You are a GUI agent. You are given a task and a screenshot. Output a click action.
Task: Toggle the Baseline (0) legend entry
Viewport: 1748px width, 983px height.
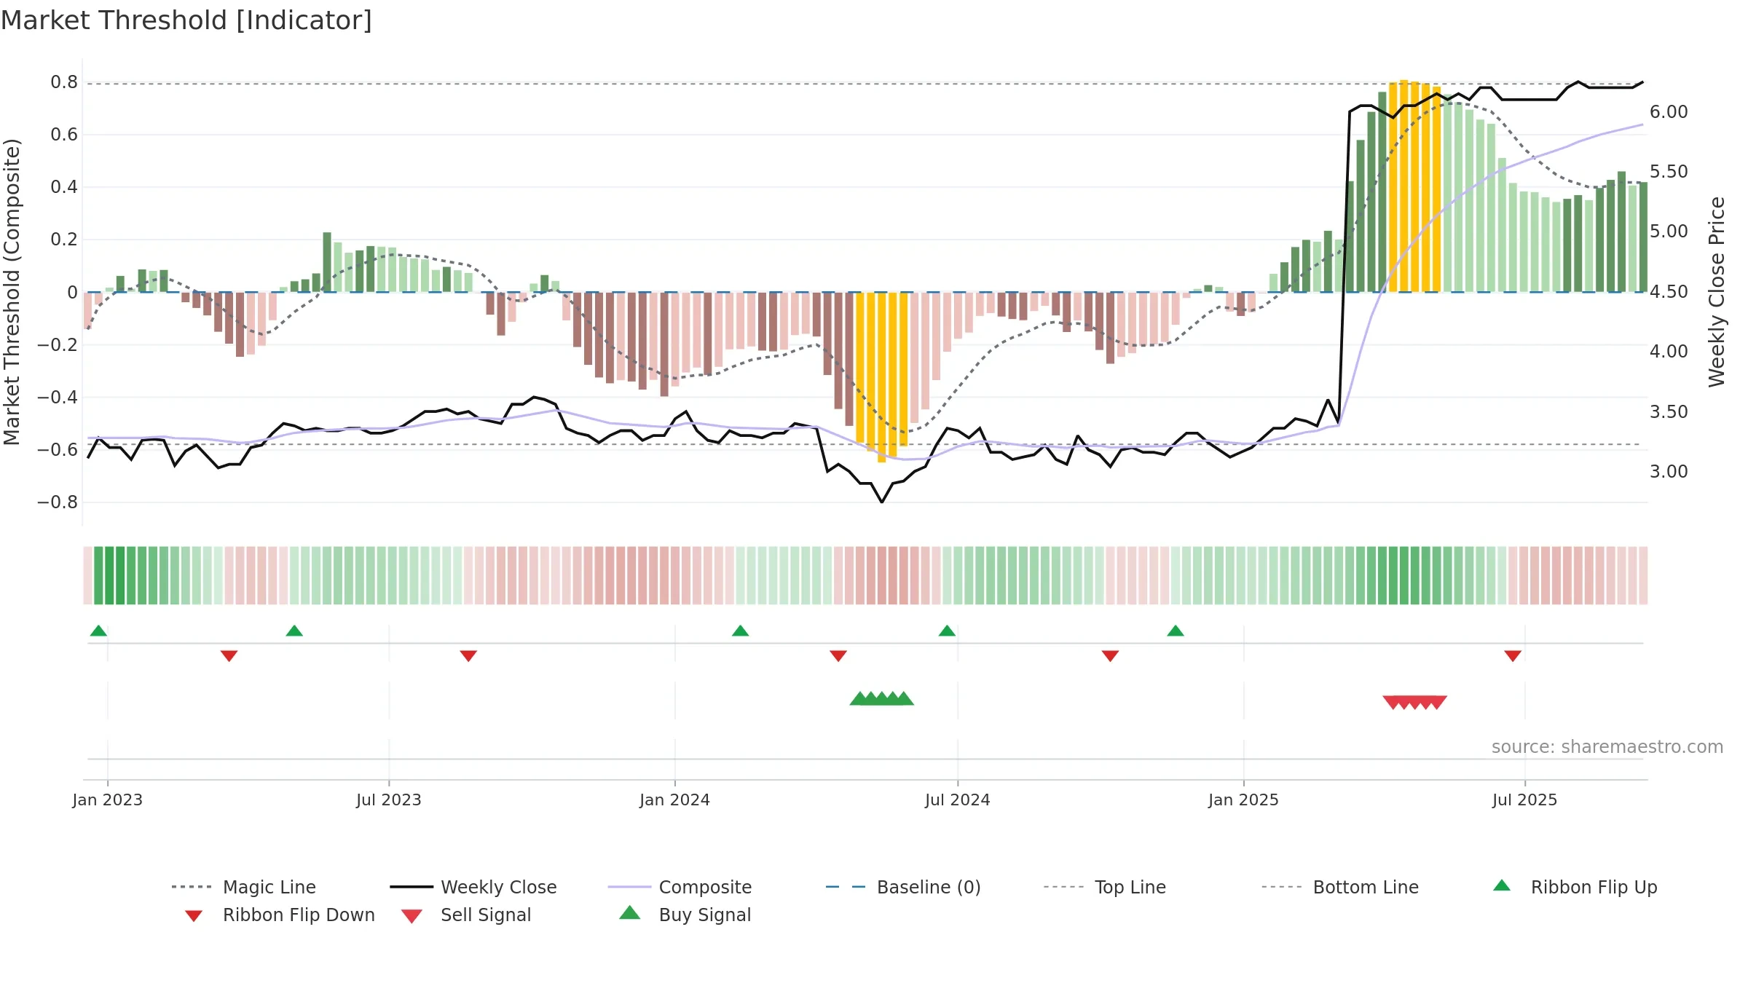(903, 887)
